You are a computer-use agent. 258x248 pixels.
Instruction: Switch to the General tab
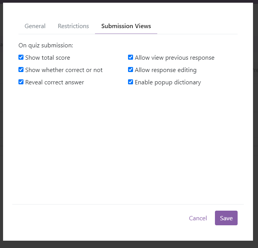(35, 26)
